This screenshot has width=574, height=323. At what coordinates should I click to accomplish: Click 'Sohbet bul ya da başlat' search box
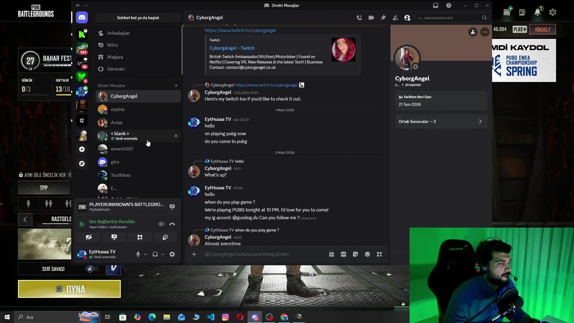point(138,17)
